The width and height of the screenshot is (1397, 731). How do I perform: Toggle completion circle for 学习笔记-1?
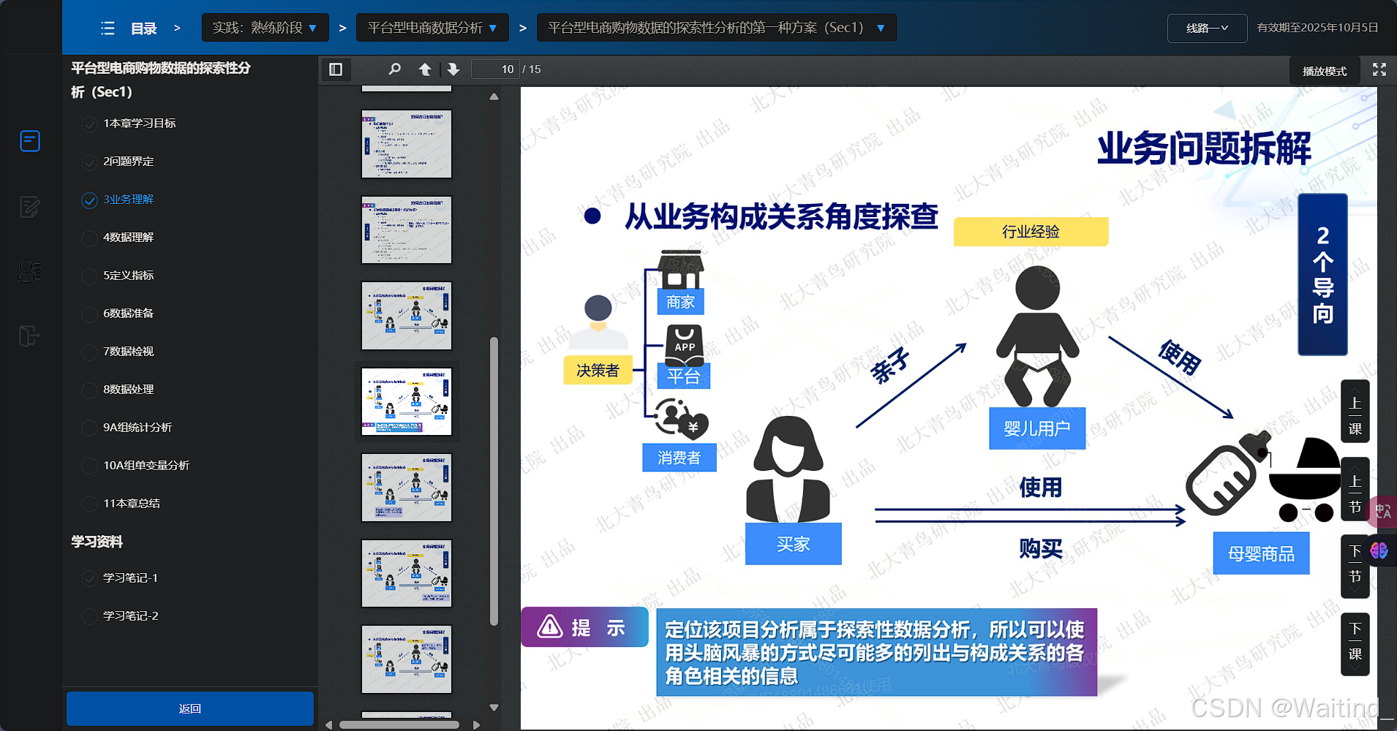pyautogui.click(x=89, y=579)
